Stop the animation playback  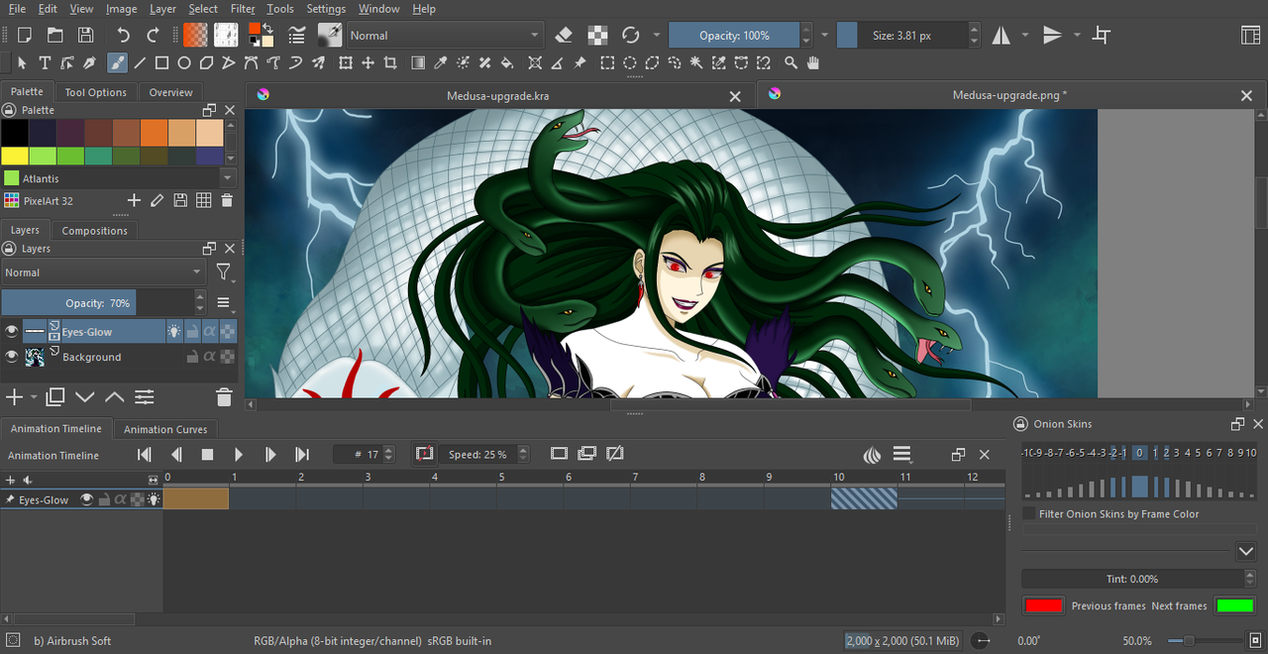(208, 454)
